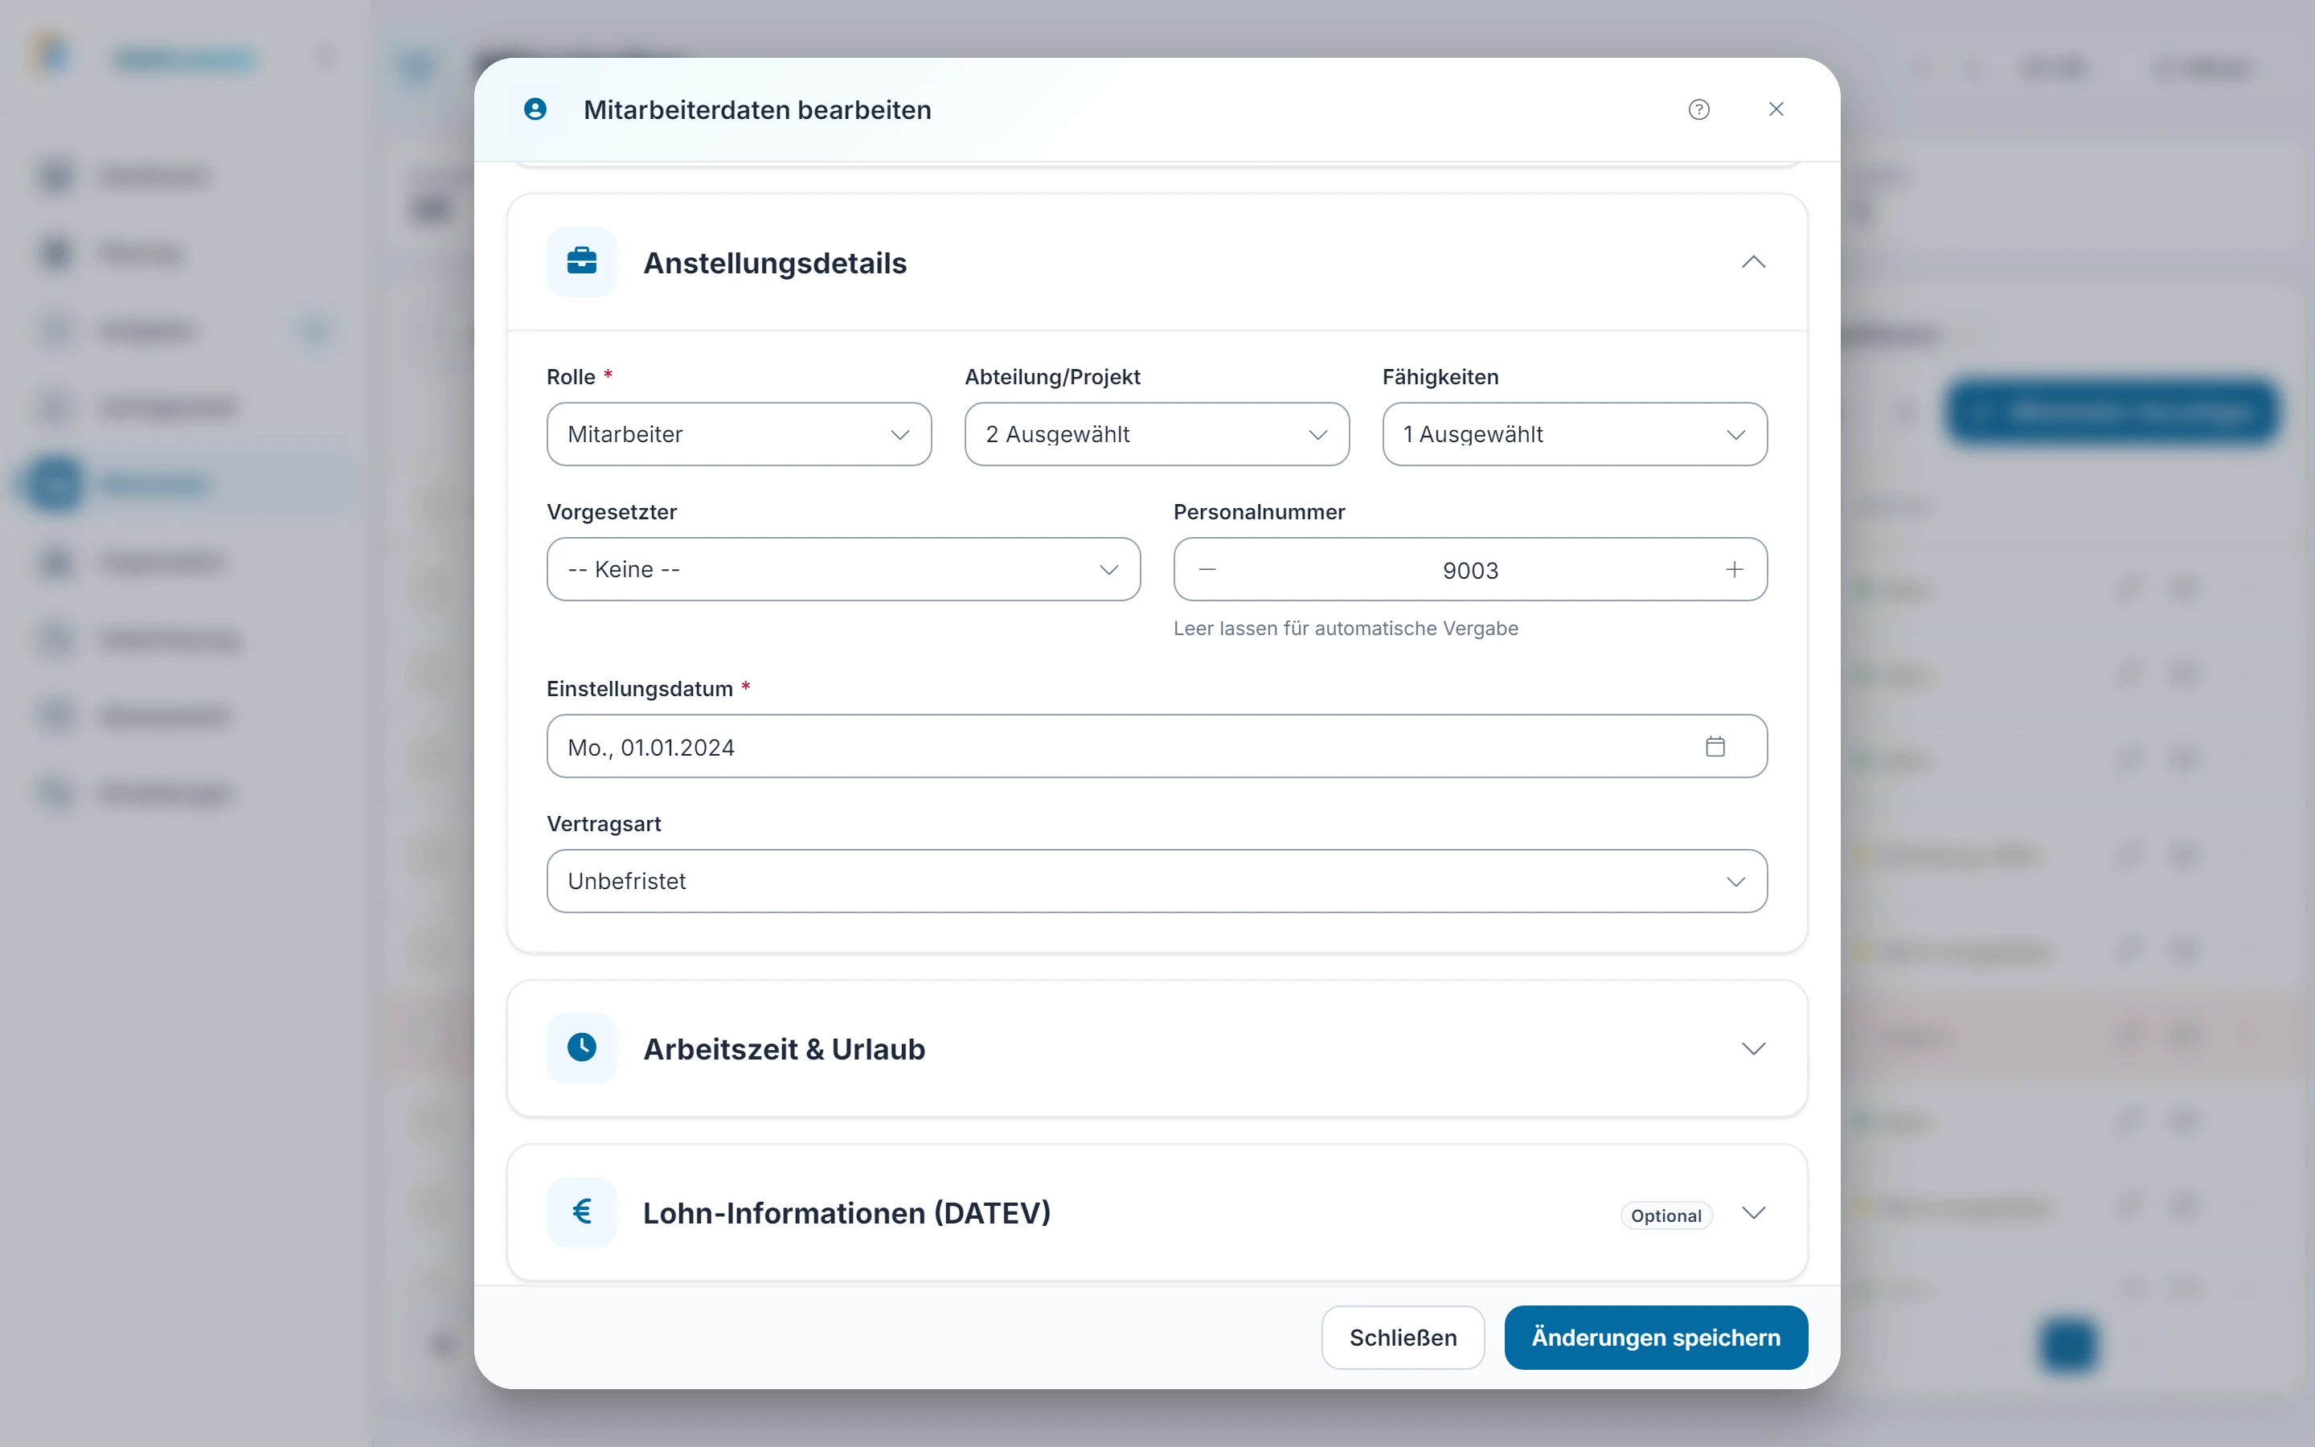This screenshot has width=2315, height=1447.
Task: Open the Vorgesetzter dropdown
Action: tap(842, 568)
